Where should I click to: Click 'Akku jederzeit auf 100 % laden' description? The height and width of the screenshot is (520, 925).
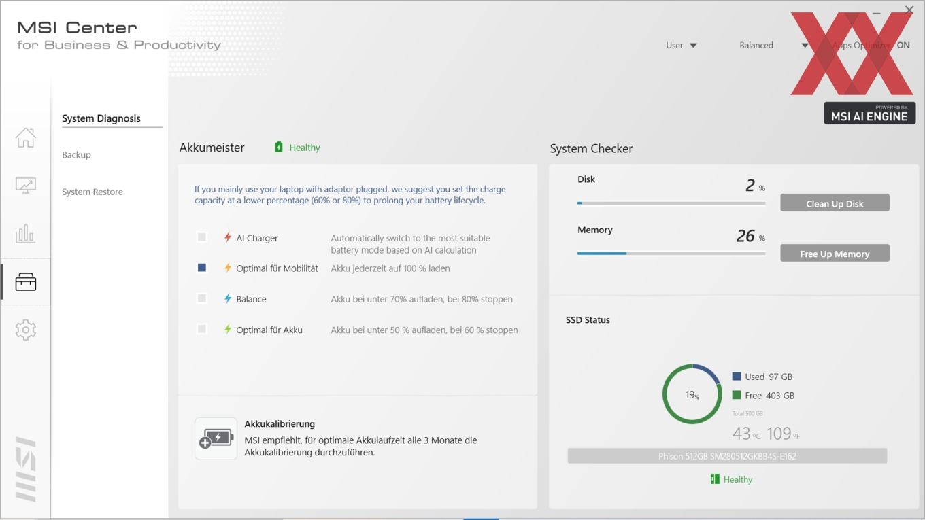tap(390, 268)
